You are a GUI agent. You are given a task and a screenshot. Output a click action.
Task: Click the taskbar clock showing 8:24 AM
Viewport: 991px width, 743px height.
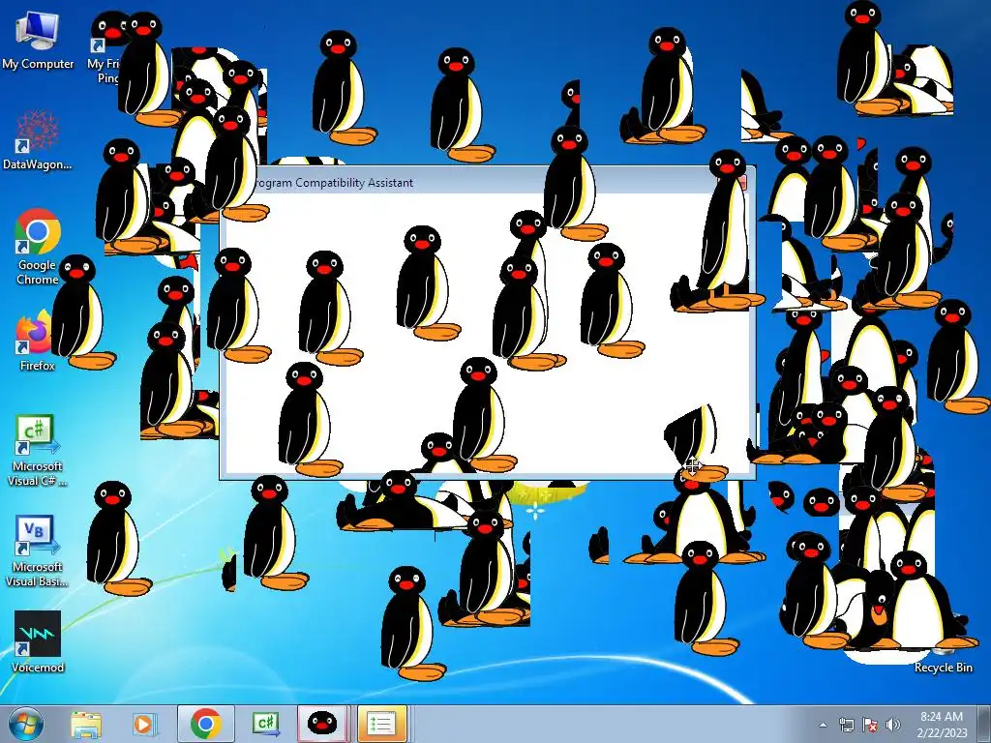942,724
